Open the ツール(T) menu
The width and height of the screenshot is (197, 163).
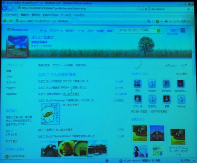[x=66, y=15]
